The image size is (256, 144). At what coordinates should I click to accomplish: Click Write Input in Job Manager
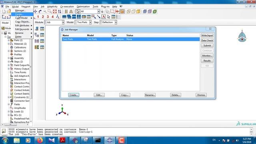click(x=207, y=36)
